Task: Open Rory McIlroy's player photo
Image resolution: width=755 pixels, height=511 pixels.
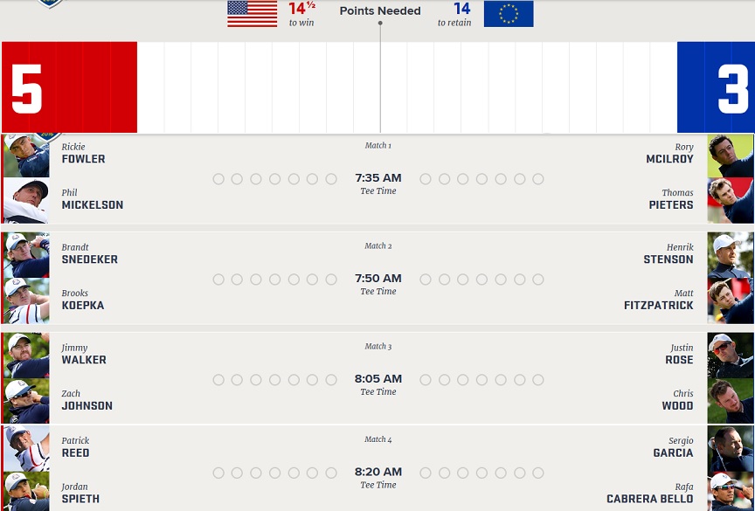Action: (x=731, y=155)
